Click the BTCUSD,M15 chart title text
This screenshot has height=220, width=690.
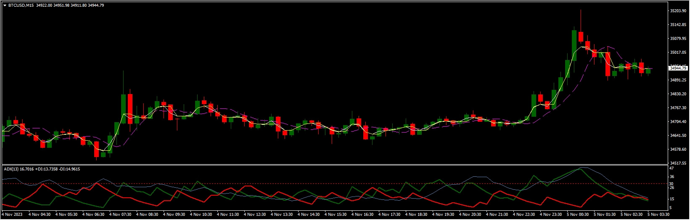[x=21, y=5]
